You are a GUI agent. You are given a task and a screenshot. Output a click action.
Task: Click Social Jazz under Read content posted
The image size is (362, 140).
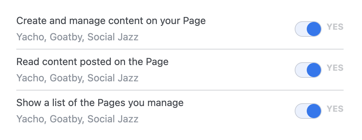[x=113, y=78]
